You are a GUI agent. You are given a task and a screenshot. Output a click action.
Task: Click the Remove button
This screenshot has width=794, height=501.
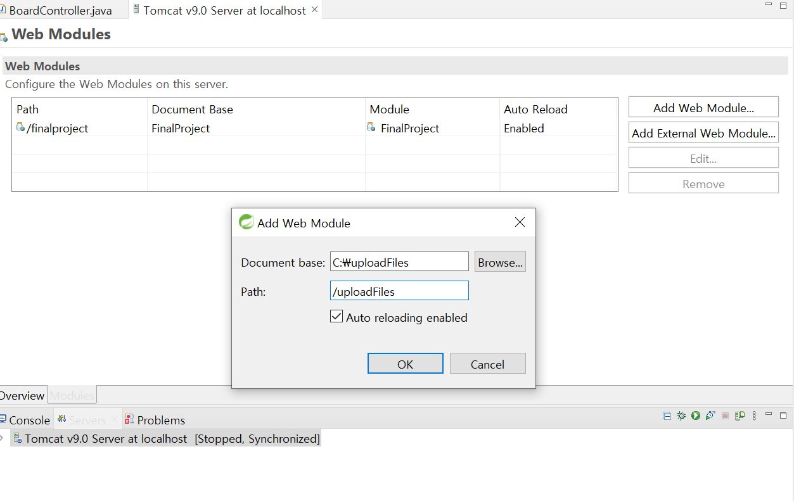coord(703,184)
